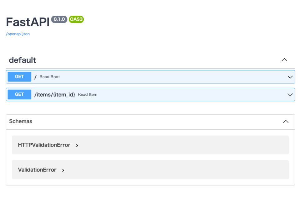Click the Read Item summary text
Image resolution: width=300 pixels, height=197 pixels.
pyautogui.click(x=88, y=94)
